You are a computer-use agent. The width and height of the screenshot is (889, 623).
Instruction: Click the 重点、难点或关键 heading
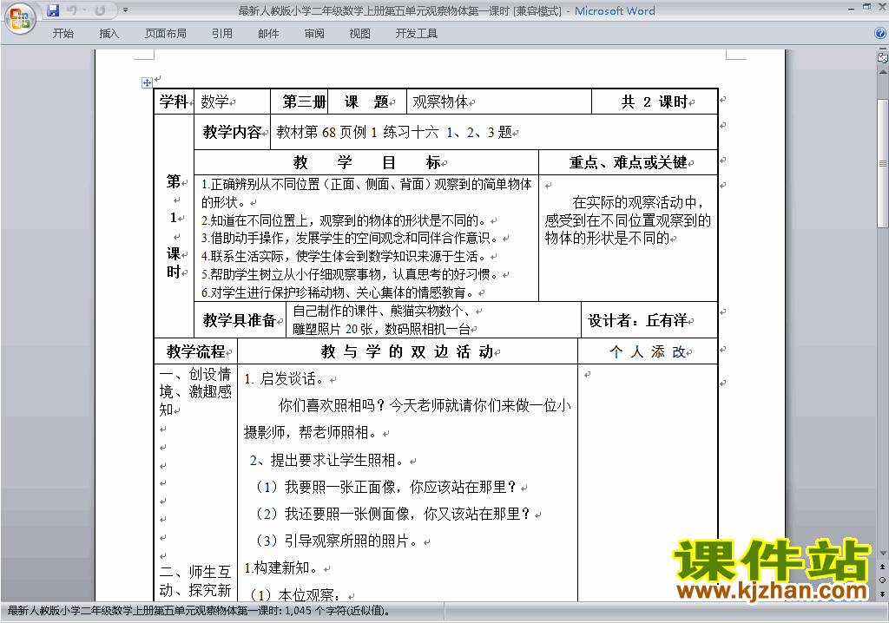click(629, 163)
